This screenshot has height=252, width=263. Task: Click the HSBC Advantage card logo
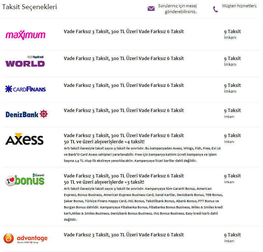pyautogui.click(x=25, y=238)
